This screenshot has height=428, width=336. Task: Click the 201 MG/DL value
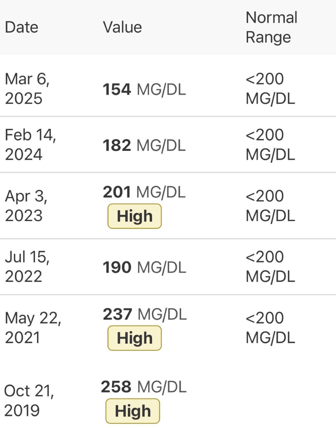tap(144, 192)
